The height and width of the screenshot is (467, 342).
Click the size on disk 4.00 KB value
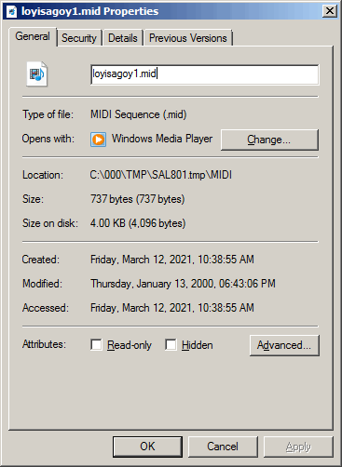(x=138, y=223)
